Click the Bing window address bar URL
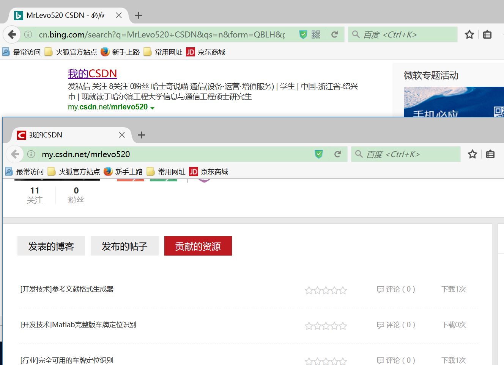 click(x=162, y=35)
